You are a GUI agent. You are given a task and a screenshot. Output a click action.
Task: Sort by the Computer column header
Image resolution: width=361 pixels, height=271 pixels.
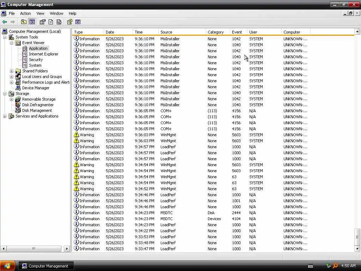coord(296,32)
